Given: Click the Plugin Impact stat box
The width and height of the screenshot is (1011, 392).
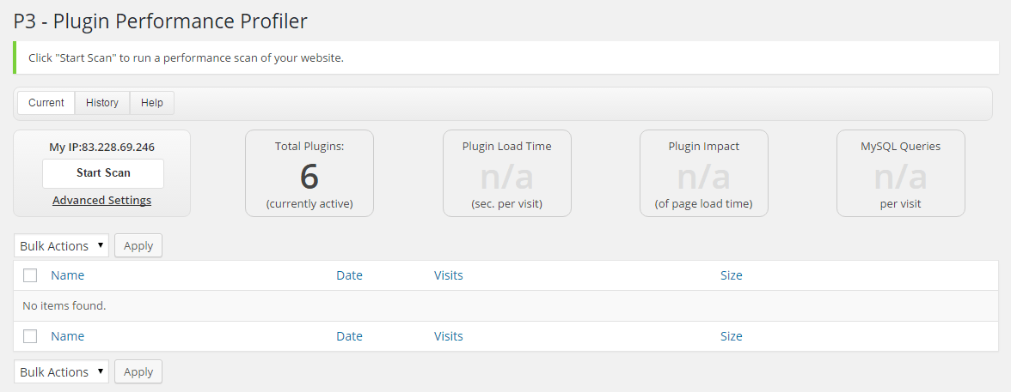Looking at the screenshot, I should click(x=703, y=173).
